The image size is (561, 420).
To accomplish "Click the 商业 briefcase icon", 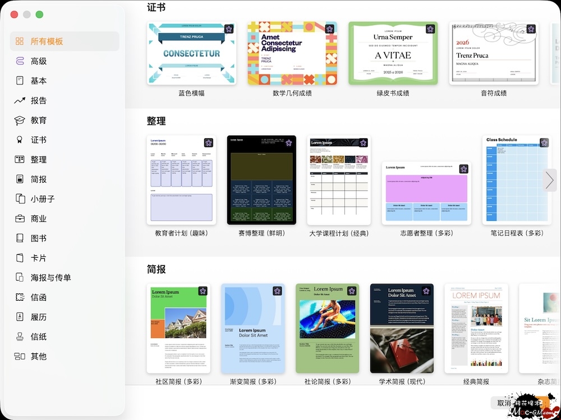I will tap(20, 218).
